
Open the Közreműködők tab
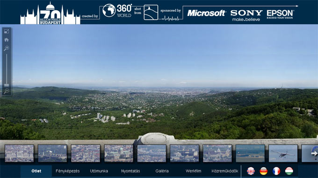tap(225, 171)
